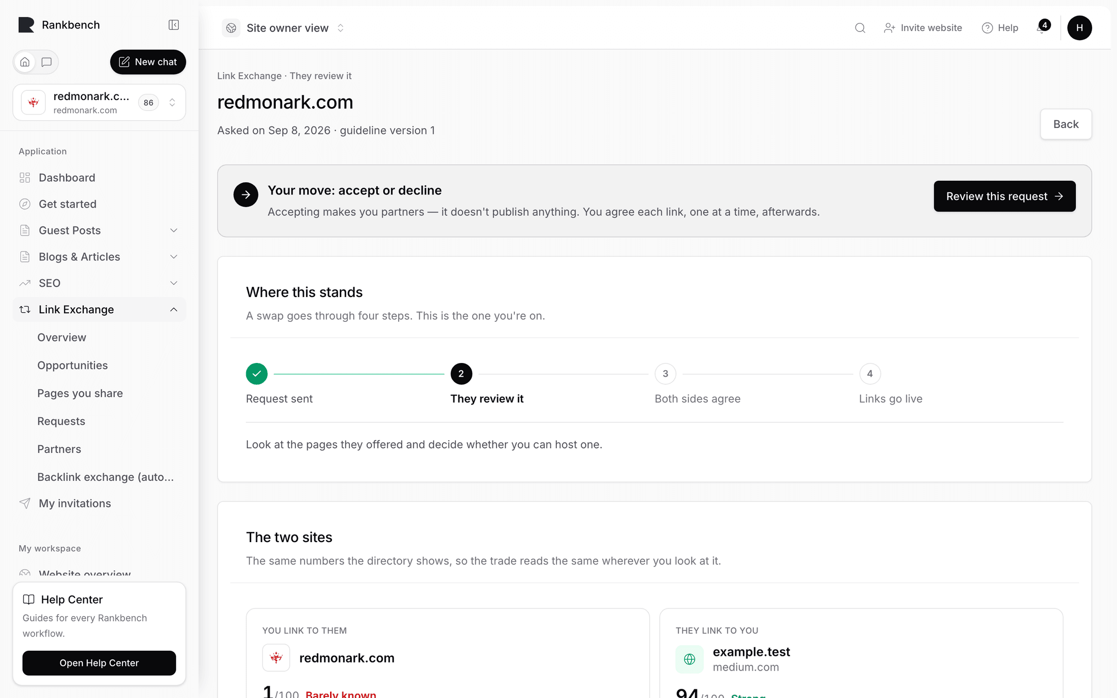Open the chat bubble icon tab
Viewport: 1117px width, 698px height.
click(x=47, y=62)
